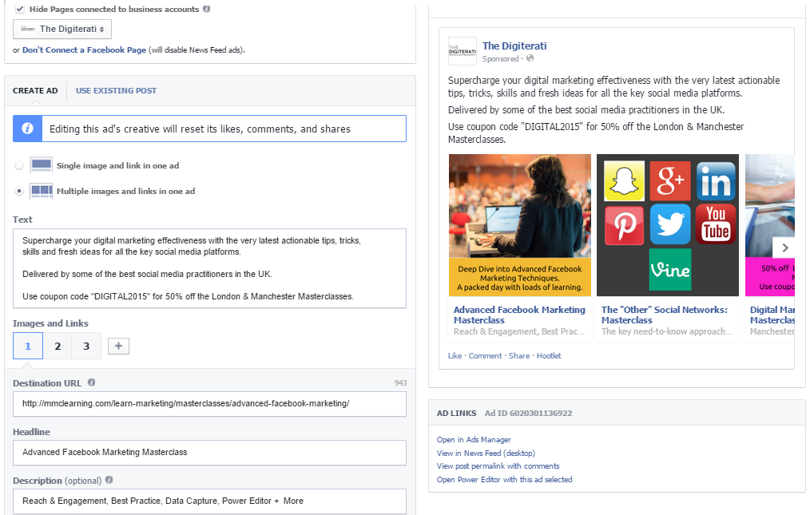This screenshot has height=515, width=810.
Task: Click the third carousel image with 50% off
Action: [770, 225]
